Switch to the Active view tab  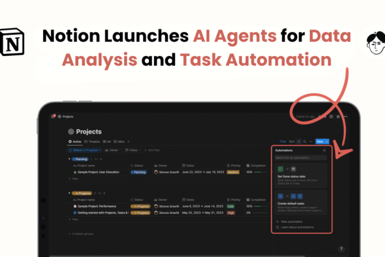(x=75, y=141)
